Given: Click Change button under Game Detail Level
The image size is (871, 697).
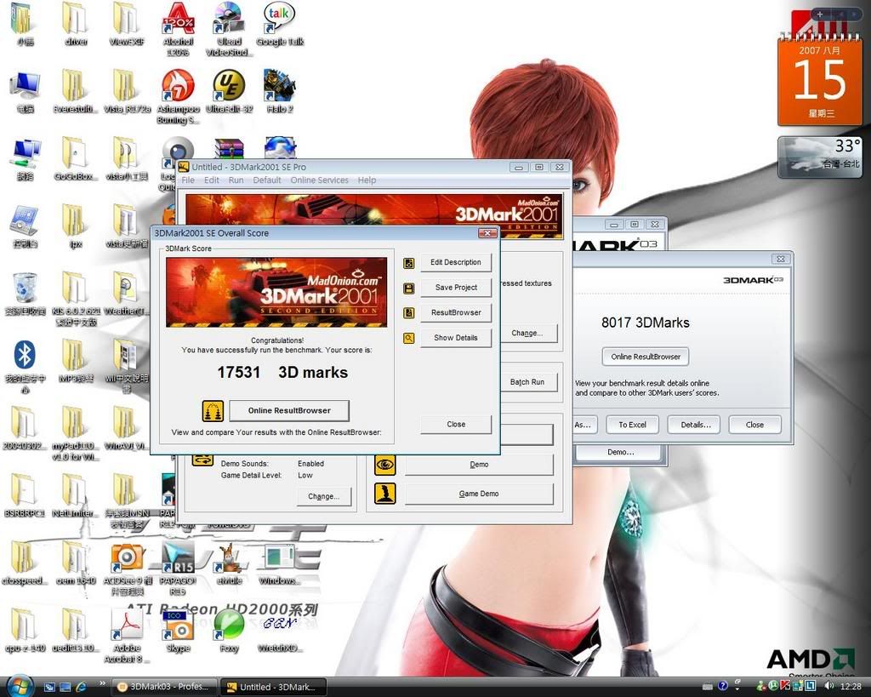Looking at the screenshot, I should [324, 496].
